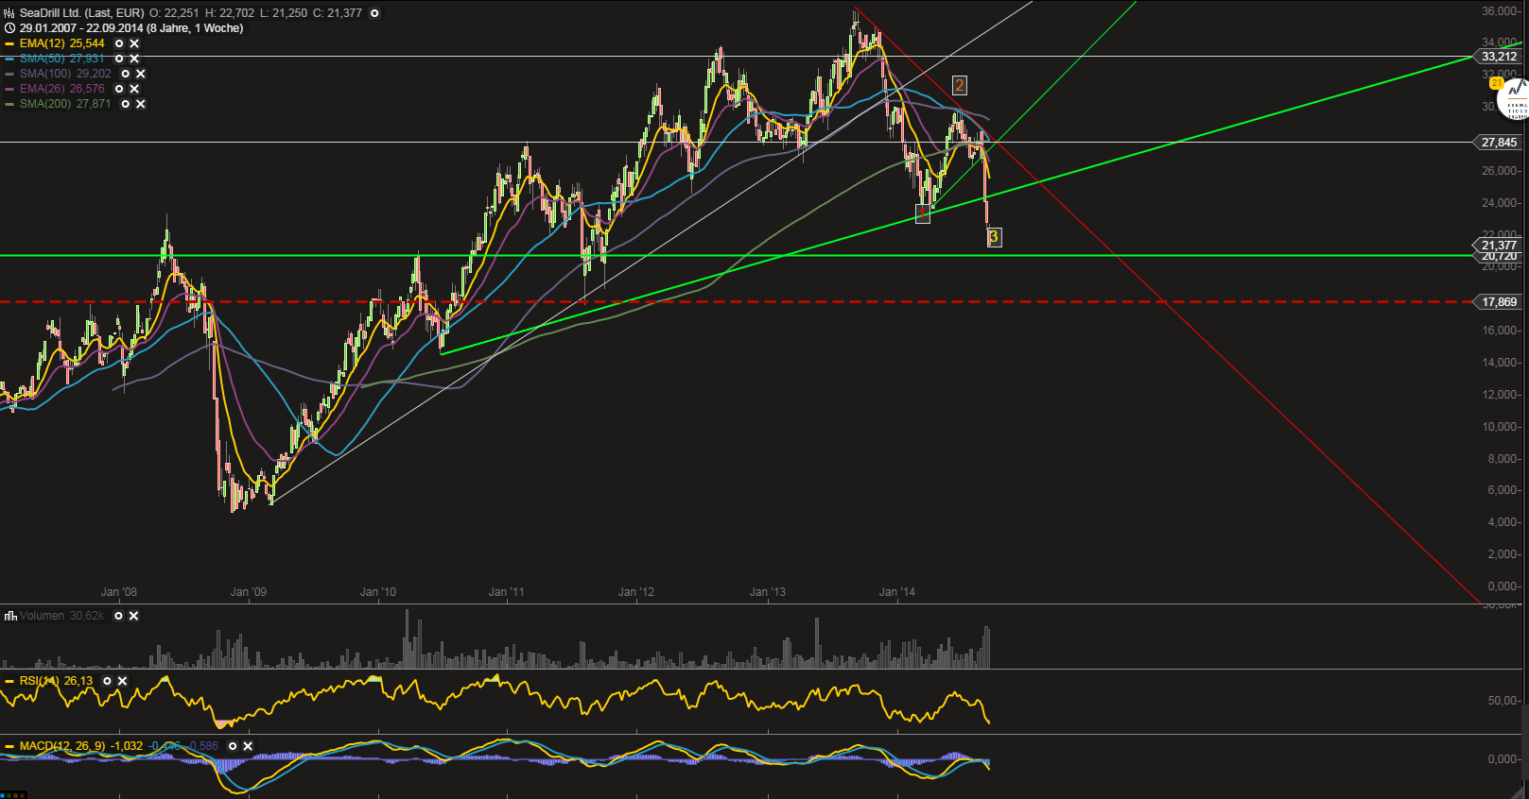This screenshot has height=799, width=1529.
Task: Remove the SMA(50) indicator
Action: coord(134,59)
